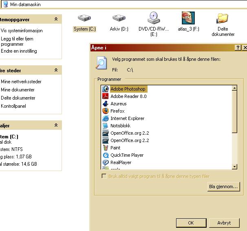247x231 pixels.
Task: Select Azureus in program list
Action: coord(119,104)
